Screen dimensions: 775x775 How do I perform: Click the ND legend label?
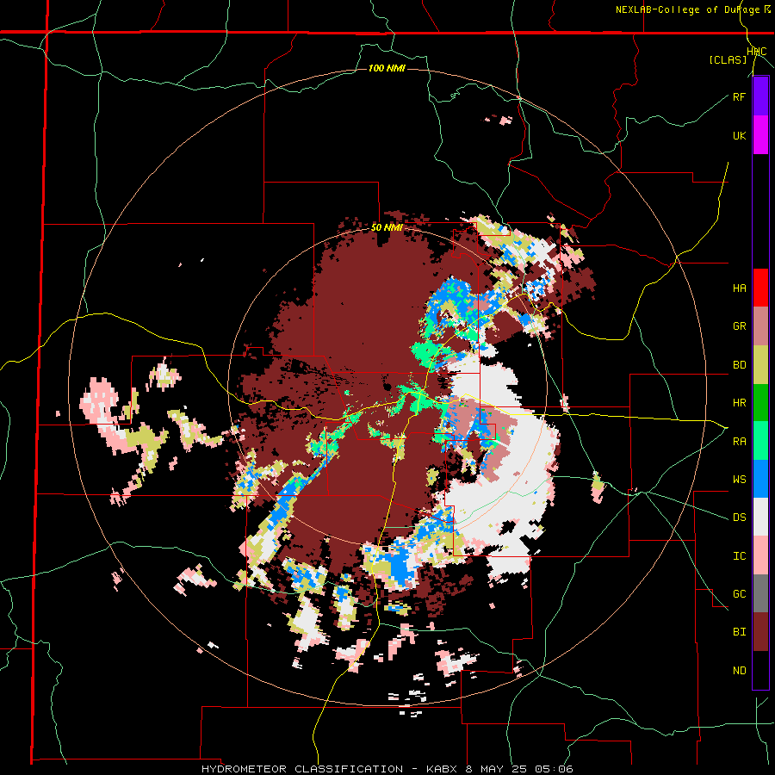tap(739, 671)
